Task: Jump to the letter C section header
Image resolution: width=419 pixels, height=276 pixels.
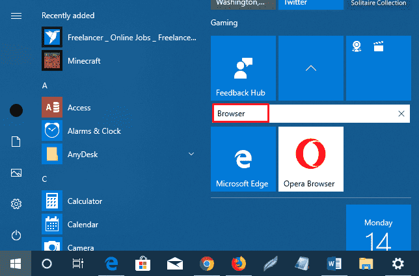Action: [44, 179]
